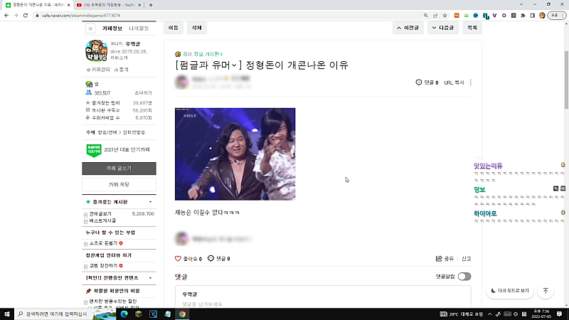Click the invite members link
The height and width of the screenshot is (320, 569).
(143, 93)
